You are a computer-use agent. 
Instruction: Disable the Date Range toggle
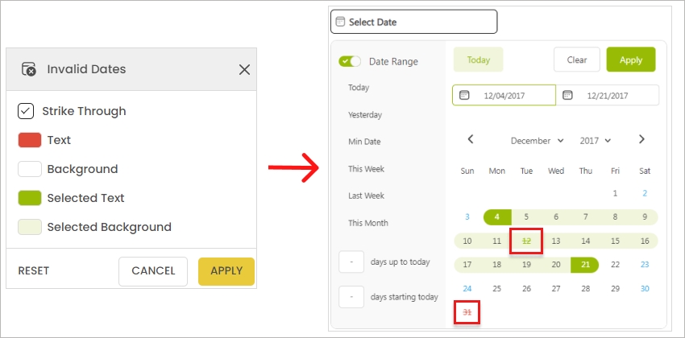(x=350, y=61)
